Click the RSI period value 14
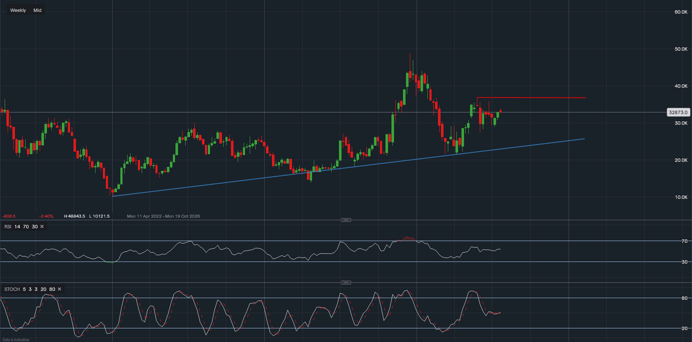 [17, 227]
